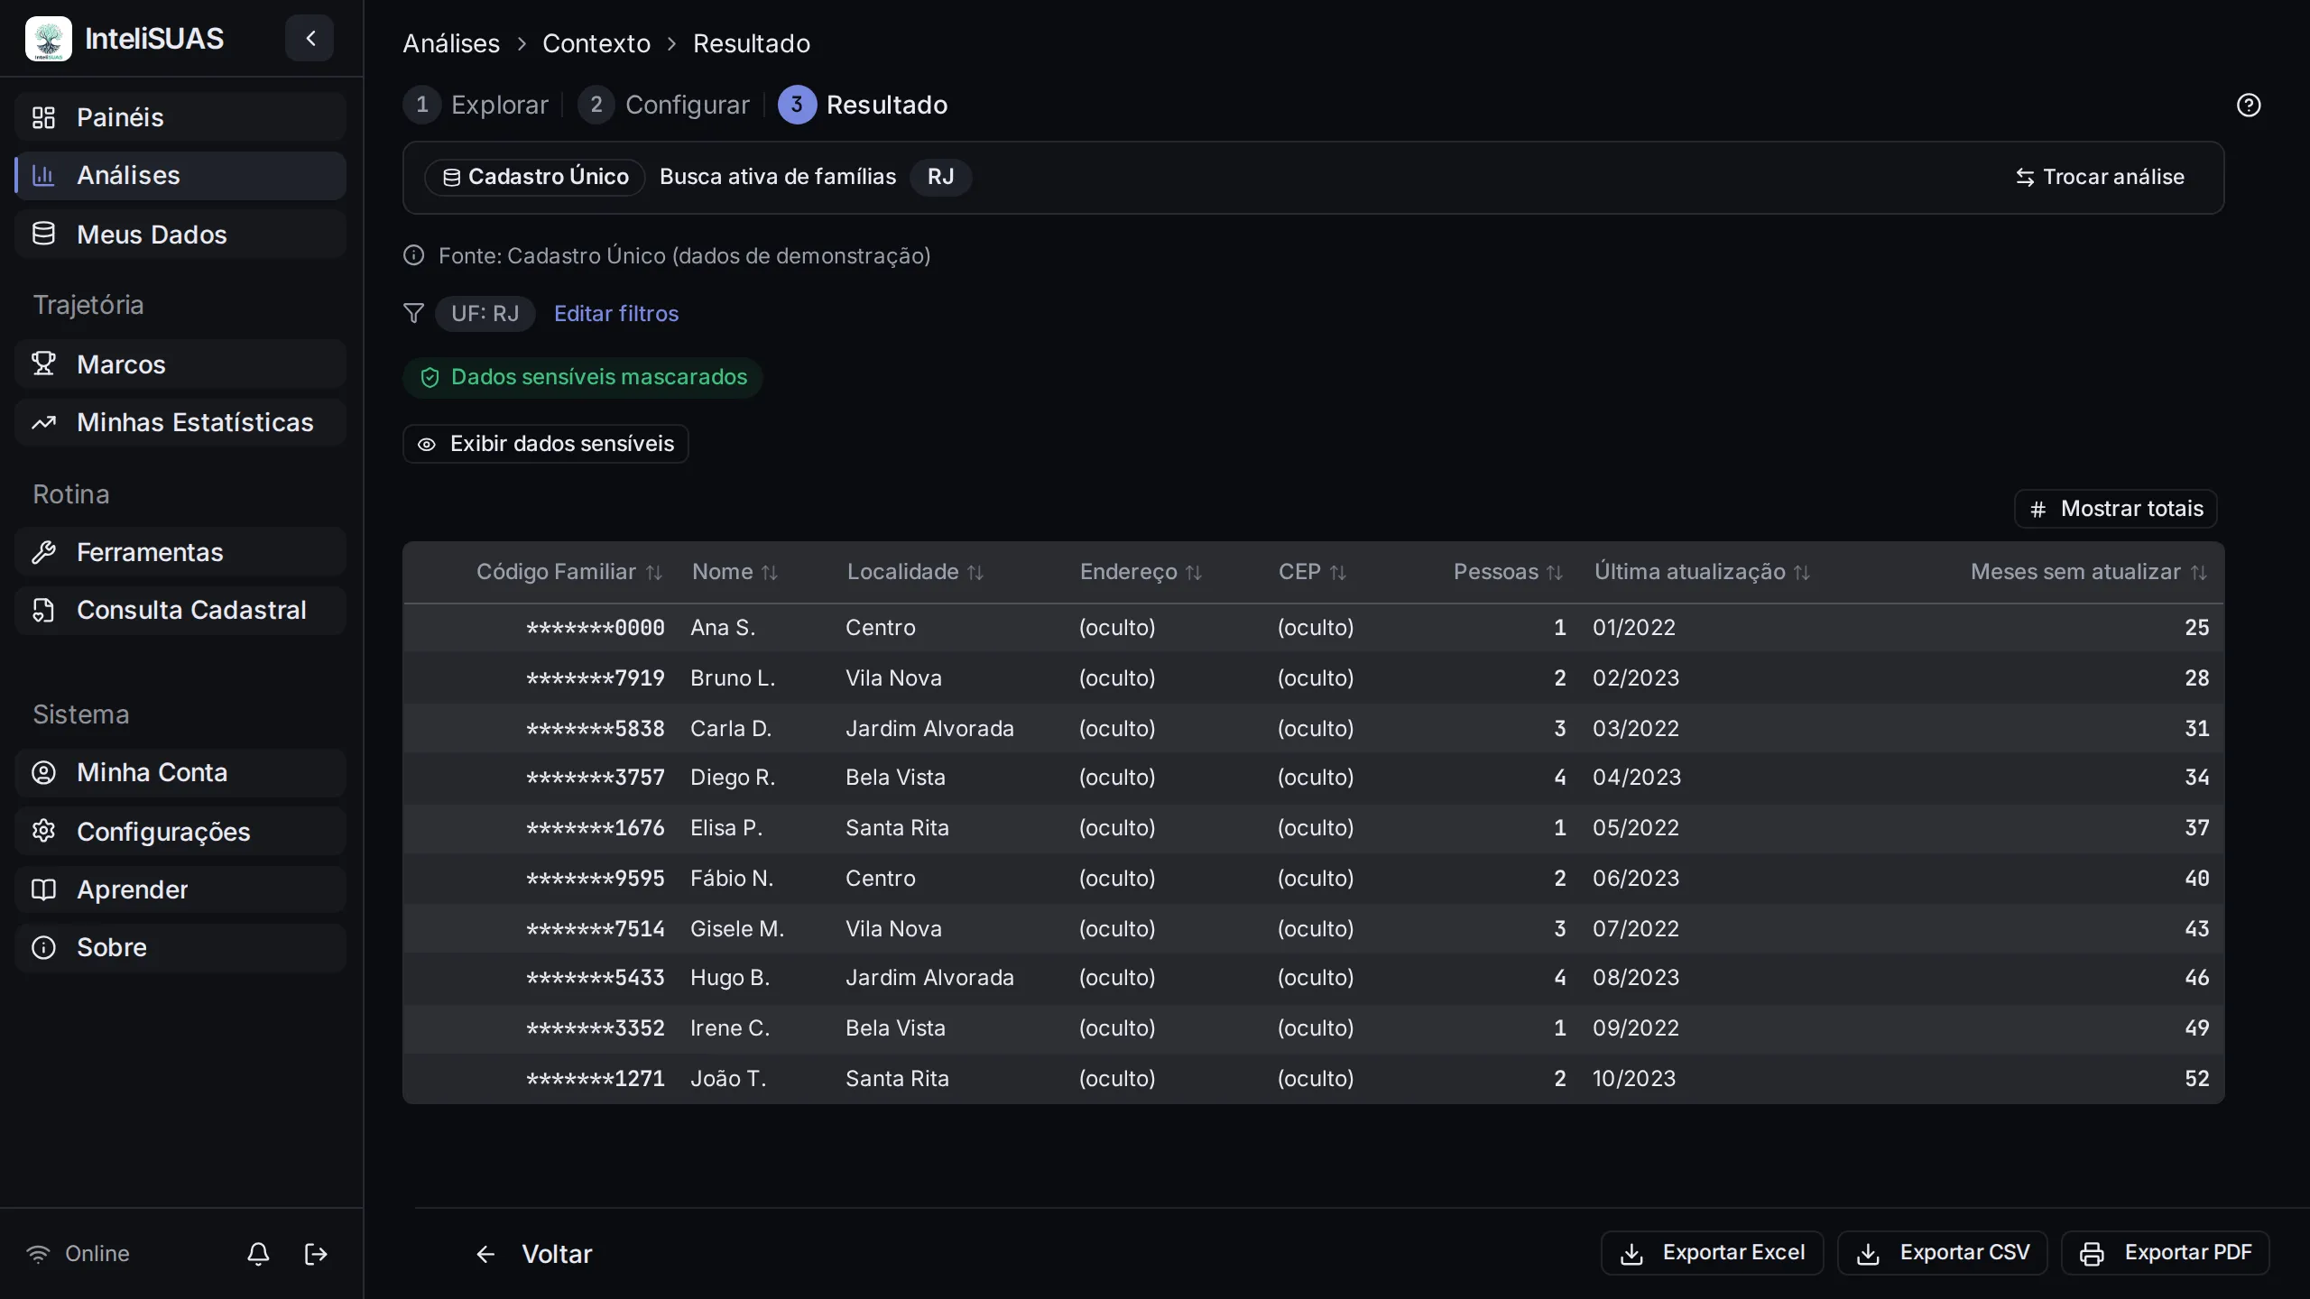This screenshot has width=2310, height=1299.
Task: Click the logout icon in sidebar footer
Action: point(316,1253)
